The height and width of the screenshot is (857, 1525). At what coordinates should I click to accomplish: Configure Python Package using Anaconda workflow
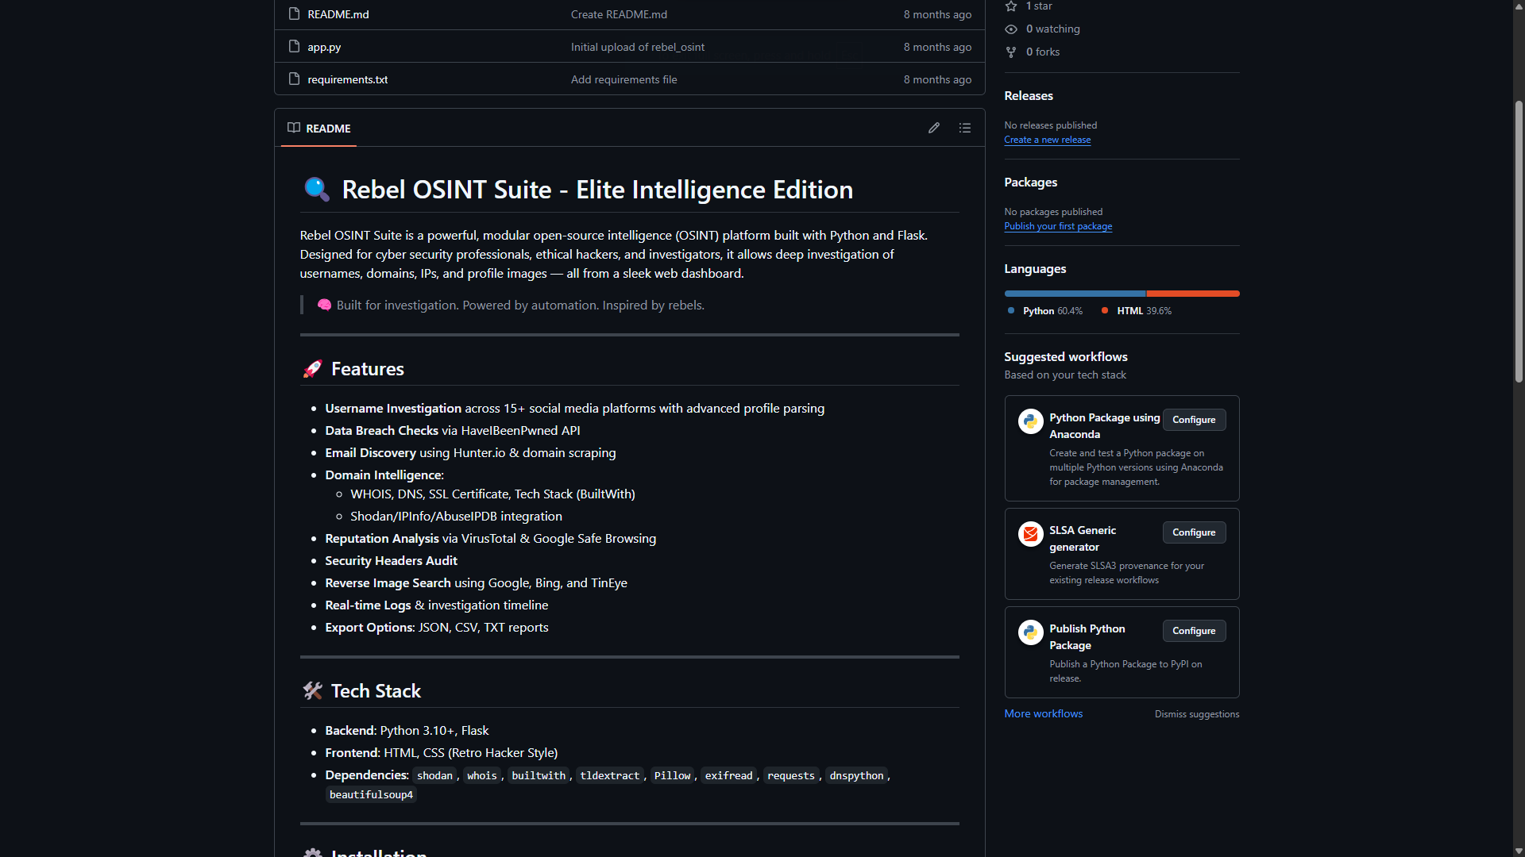pyautogui.click(x=1194, y=420)
